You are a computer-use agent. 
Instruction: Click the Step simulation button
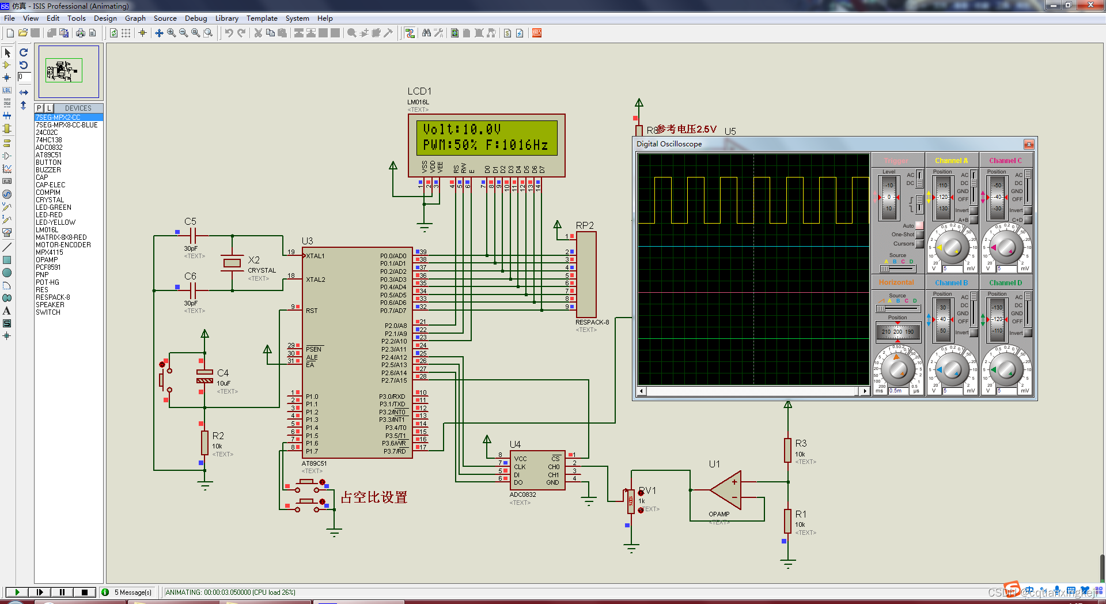tap(39, 592)
